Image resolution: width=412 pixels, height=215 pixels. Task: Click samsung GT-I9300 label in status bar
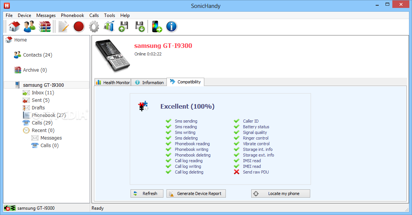[36, 208]
